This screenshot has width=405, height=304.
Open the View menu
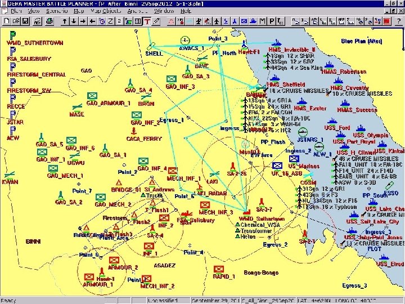pyautogui.click(x=34, y=11)
